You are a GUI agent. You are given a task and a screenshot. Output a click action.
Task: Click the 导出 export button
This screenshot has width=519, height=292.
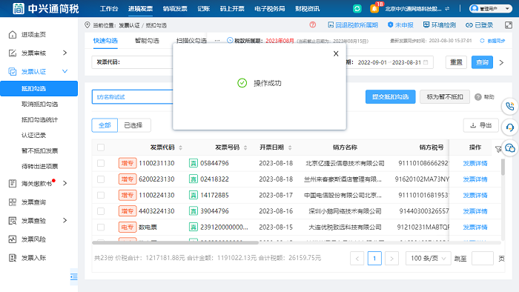tap(480, 125)
